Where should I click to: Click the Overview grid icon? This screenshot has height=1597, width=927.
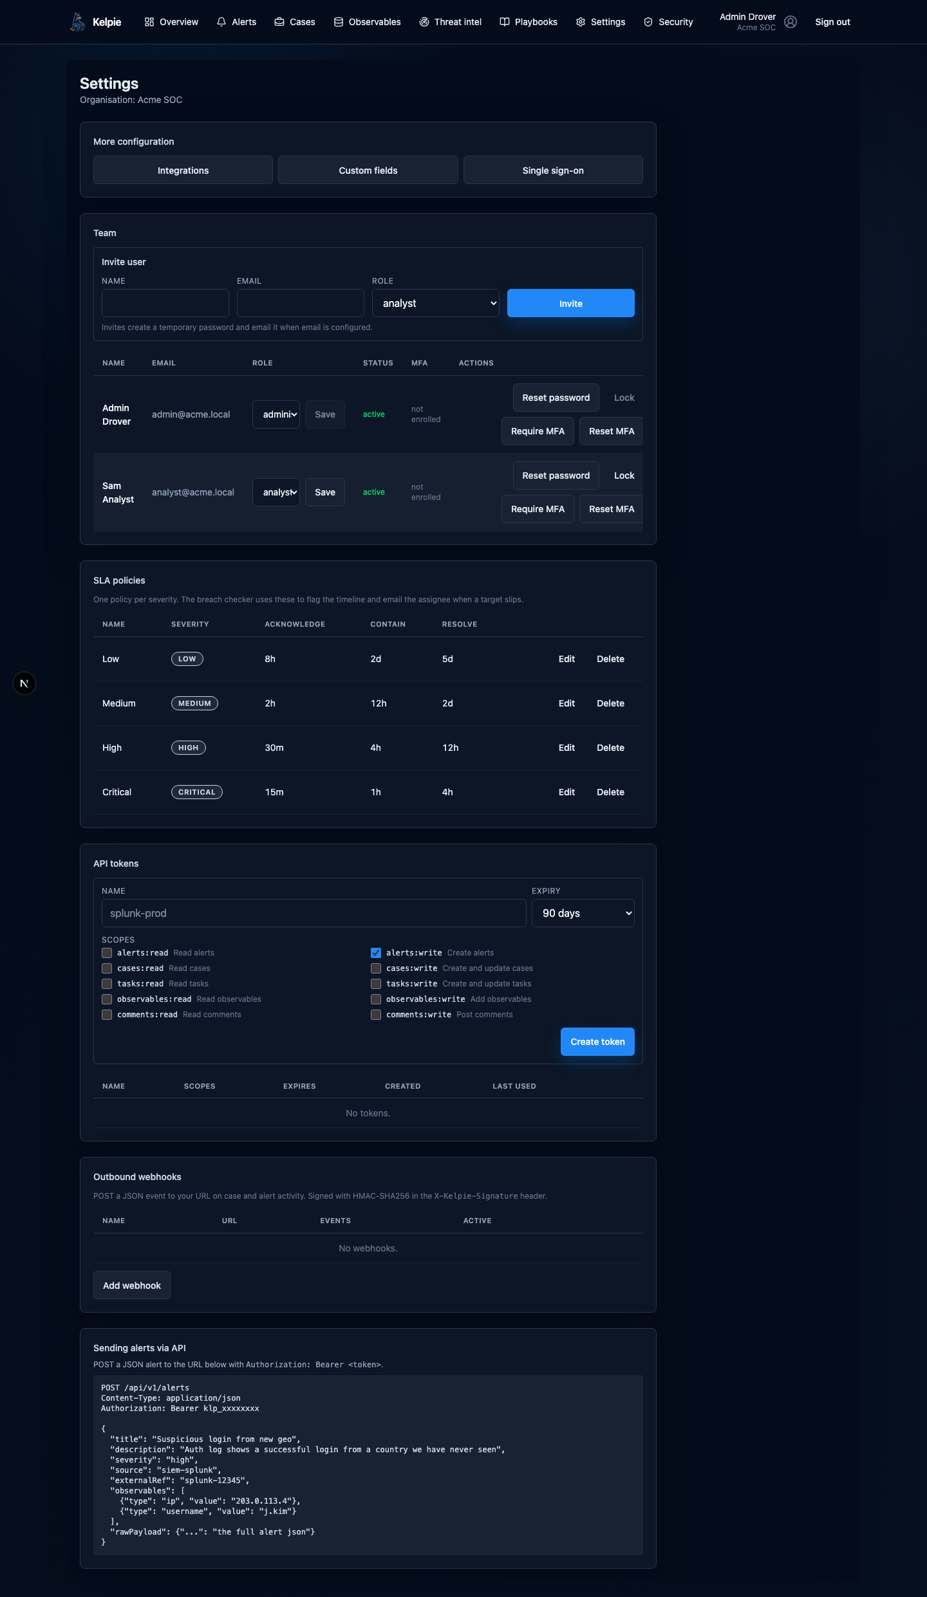coord(149,22)
